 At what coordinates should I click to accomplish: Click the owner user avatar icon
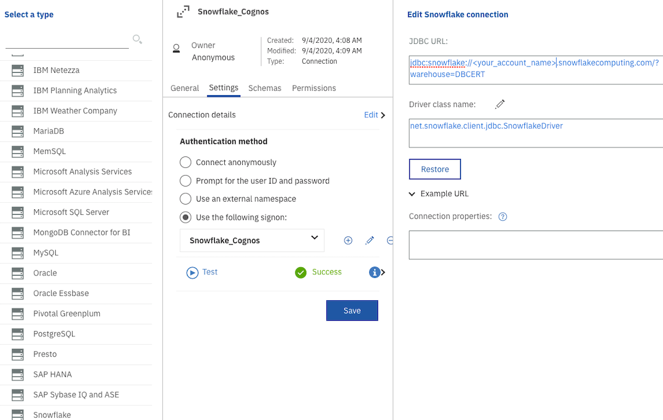176,48
